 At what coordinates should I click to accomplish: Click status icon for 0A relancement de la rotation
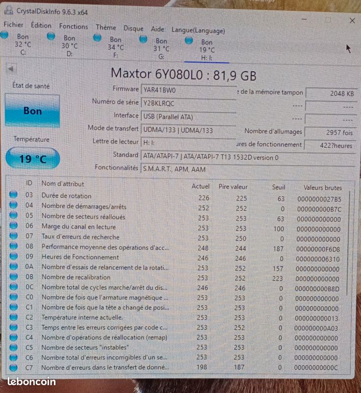coord(14,266)
